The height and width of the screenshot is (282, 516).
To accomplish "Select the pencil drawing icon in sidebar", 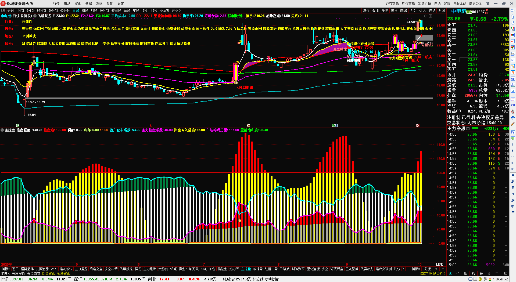I will (513, 124).
